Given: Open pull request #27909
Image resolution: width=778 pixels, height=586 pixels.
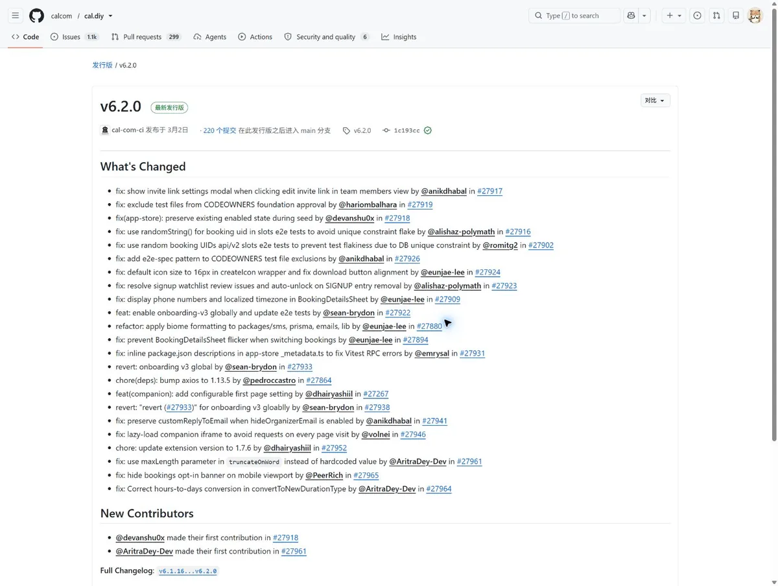Looking at the screenshot, I should pyautogui.click(x=447, y=300).
